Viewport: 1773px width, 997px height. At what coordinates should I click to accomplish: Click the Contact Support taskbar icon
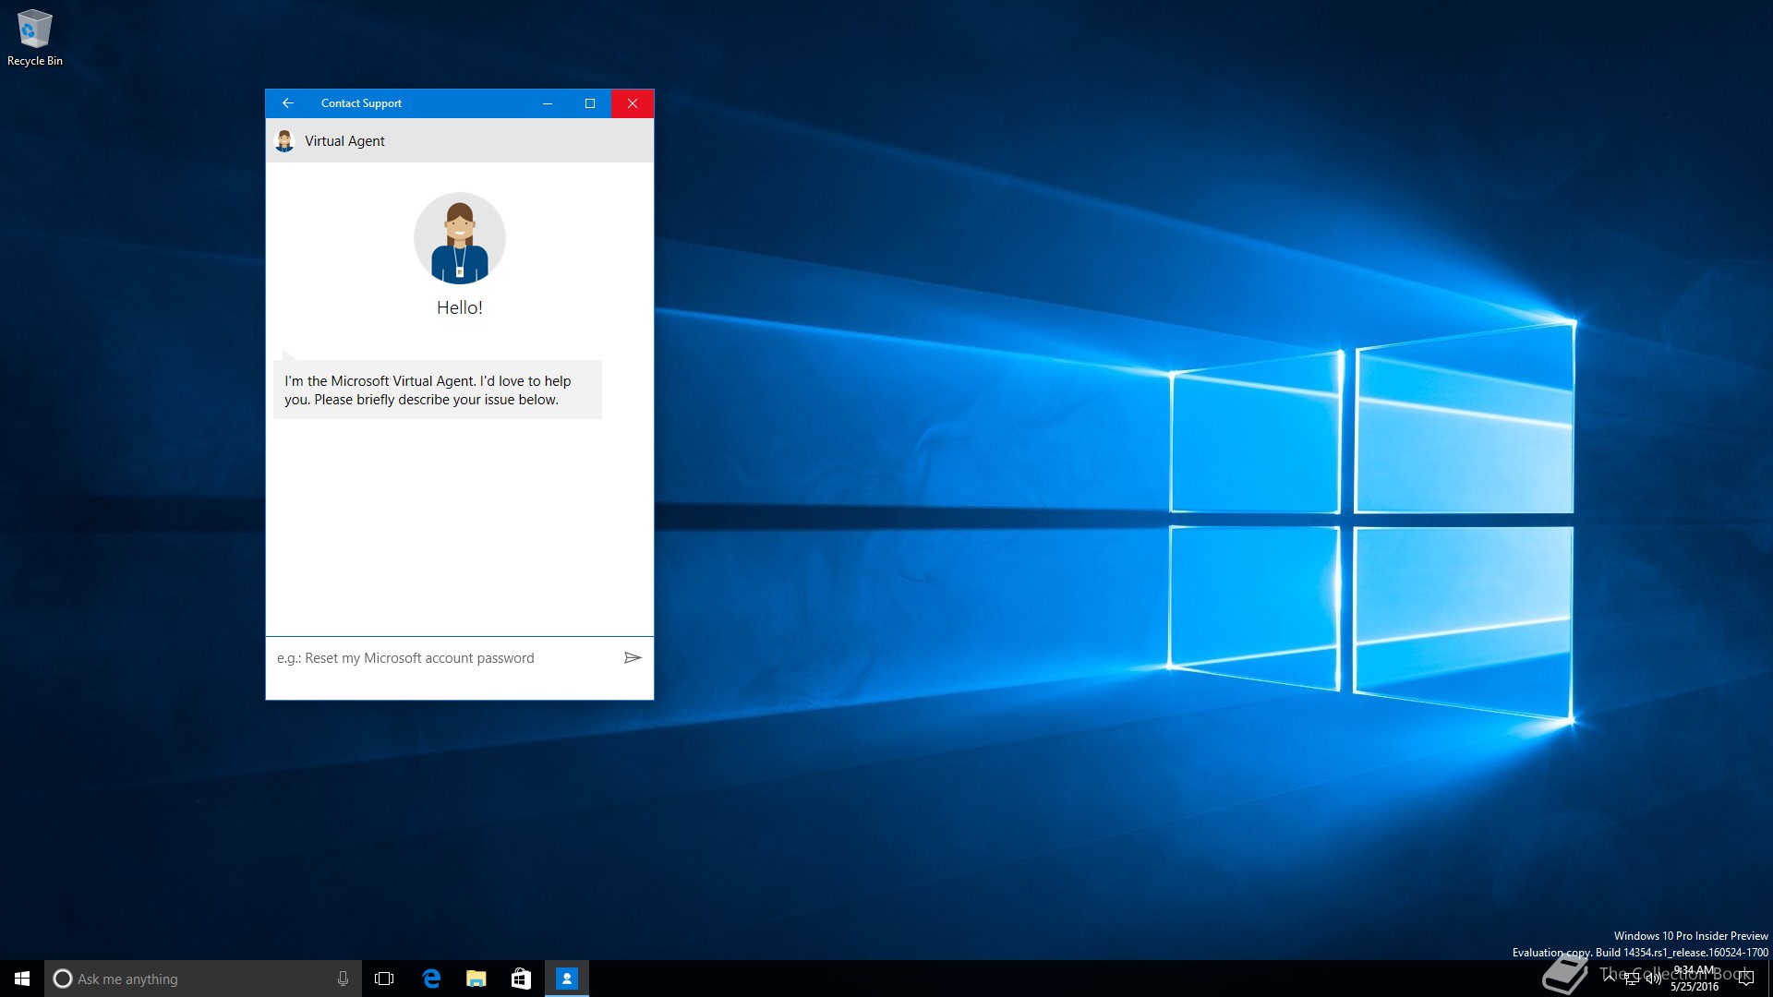click(x=566, y=979)
